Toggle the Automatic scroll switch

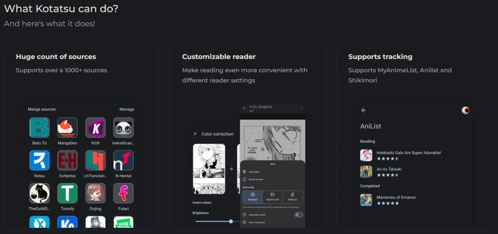coord(298,215)
